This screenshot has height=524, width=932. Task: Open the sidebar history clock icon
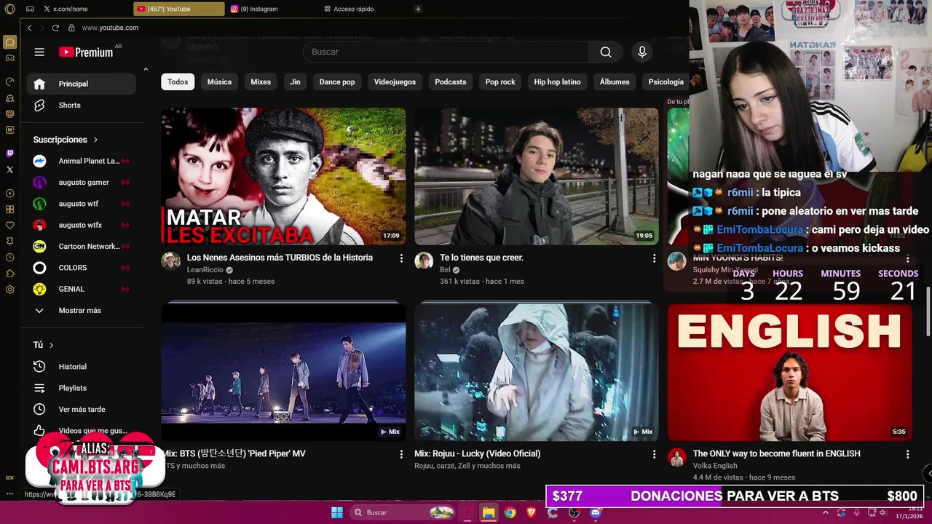click(x=9, y=258)
